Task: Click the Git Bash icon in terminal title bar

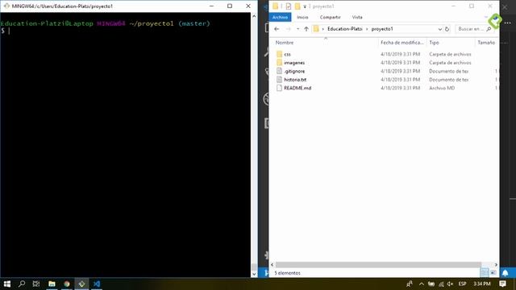Action: 6,6
